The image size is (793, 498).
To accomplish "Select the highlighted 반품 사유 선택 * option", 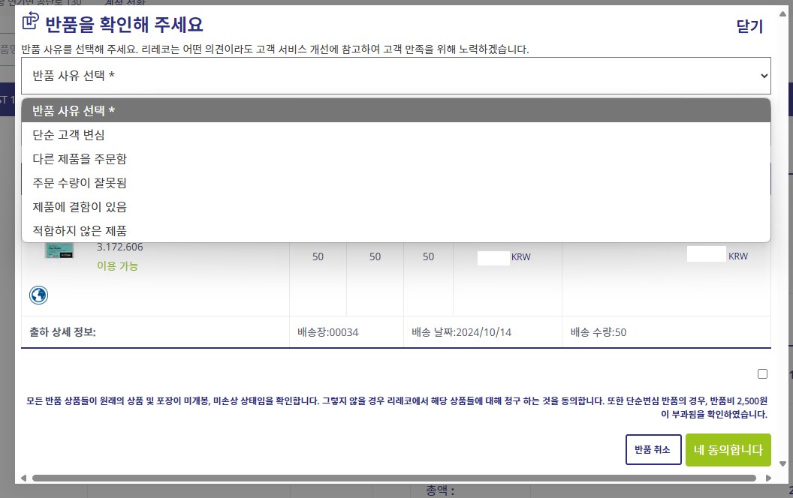I will tap(396, 110).
